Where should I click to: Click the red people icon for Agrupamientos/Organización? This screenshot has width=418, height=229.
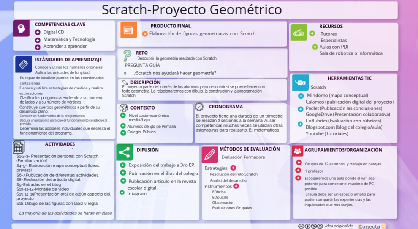[x=298, y=151]
